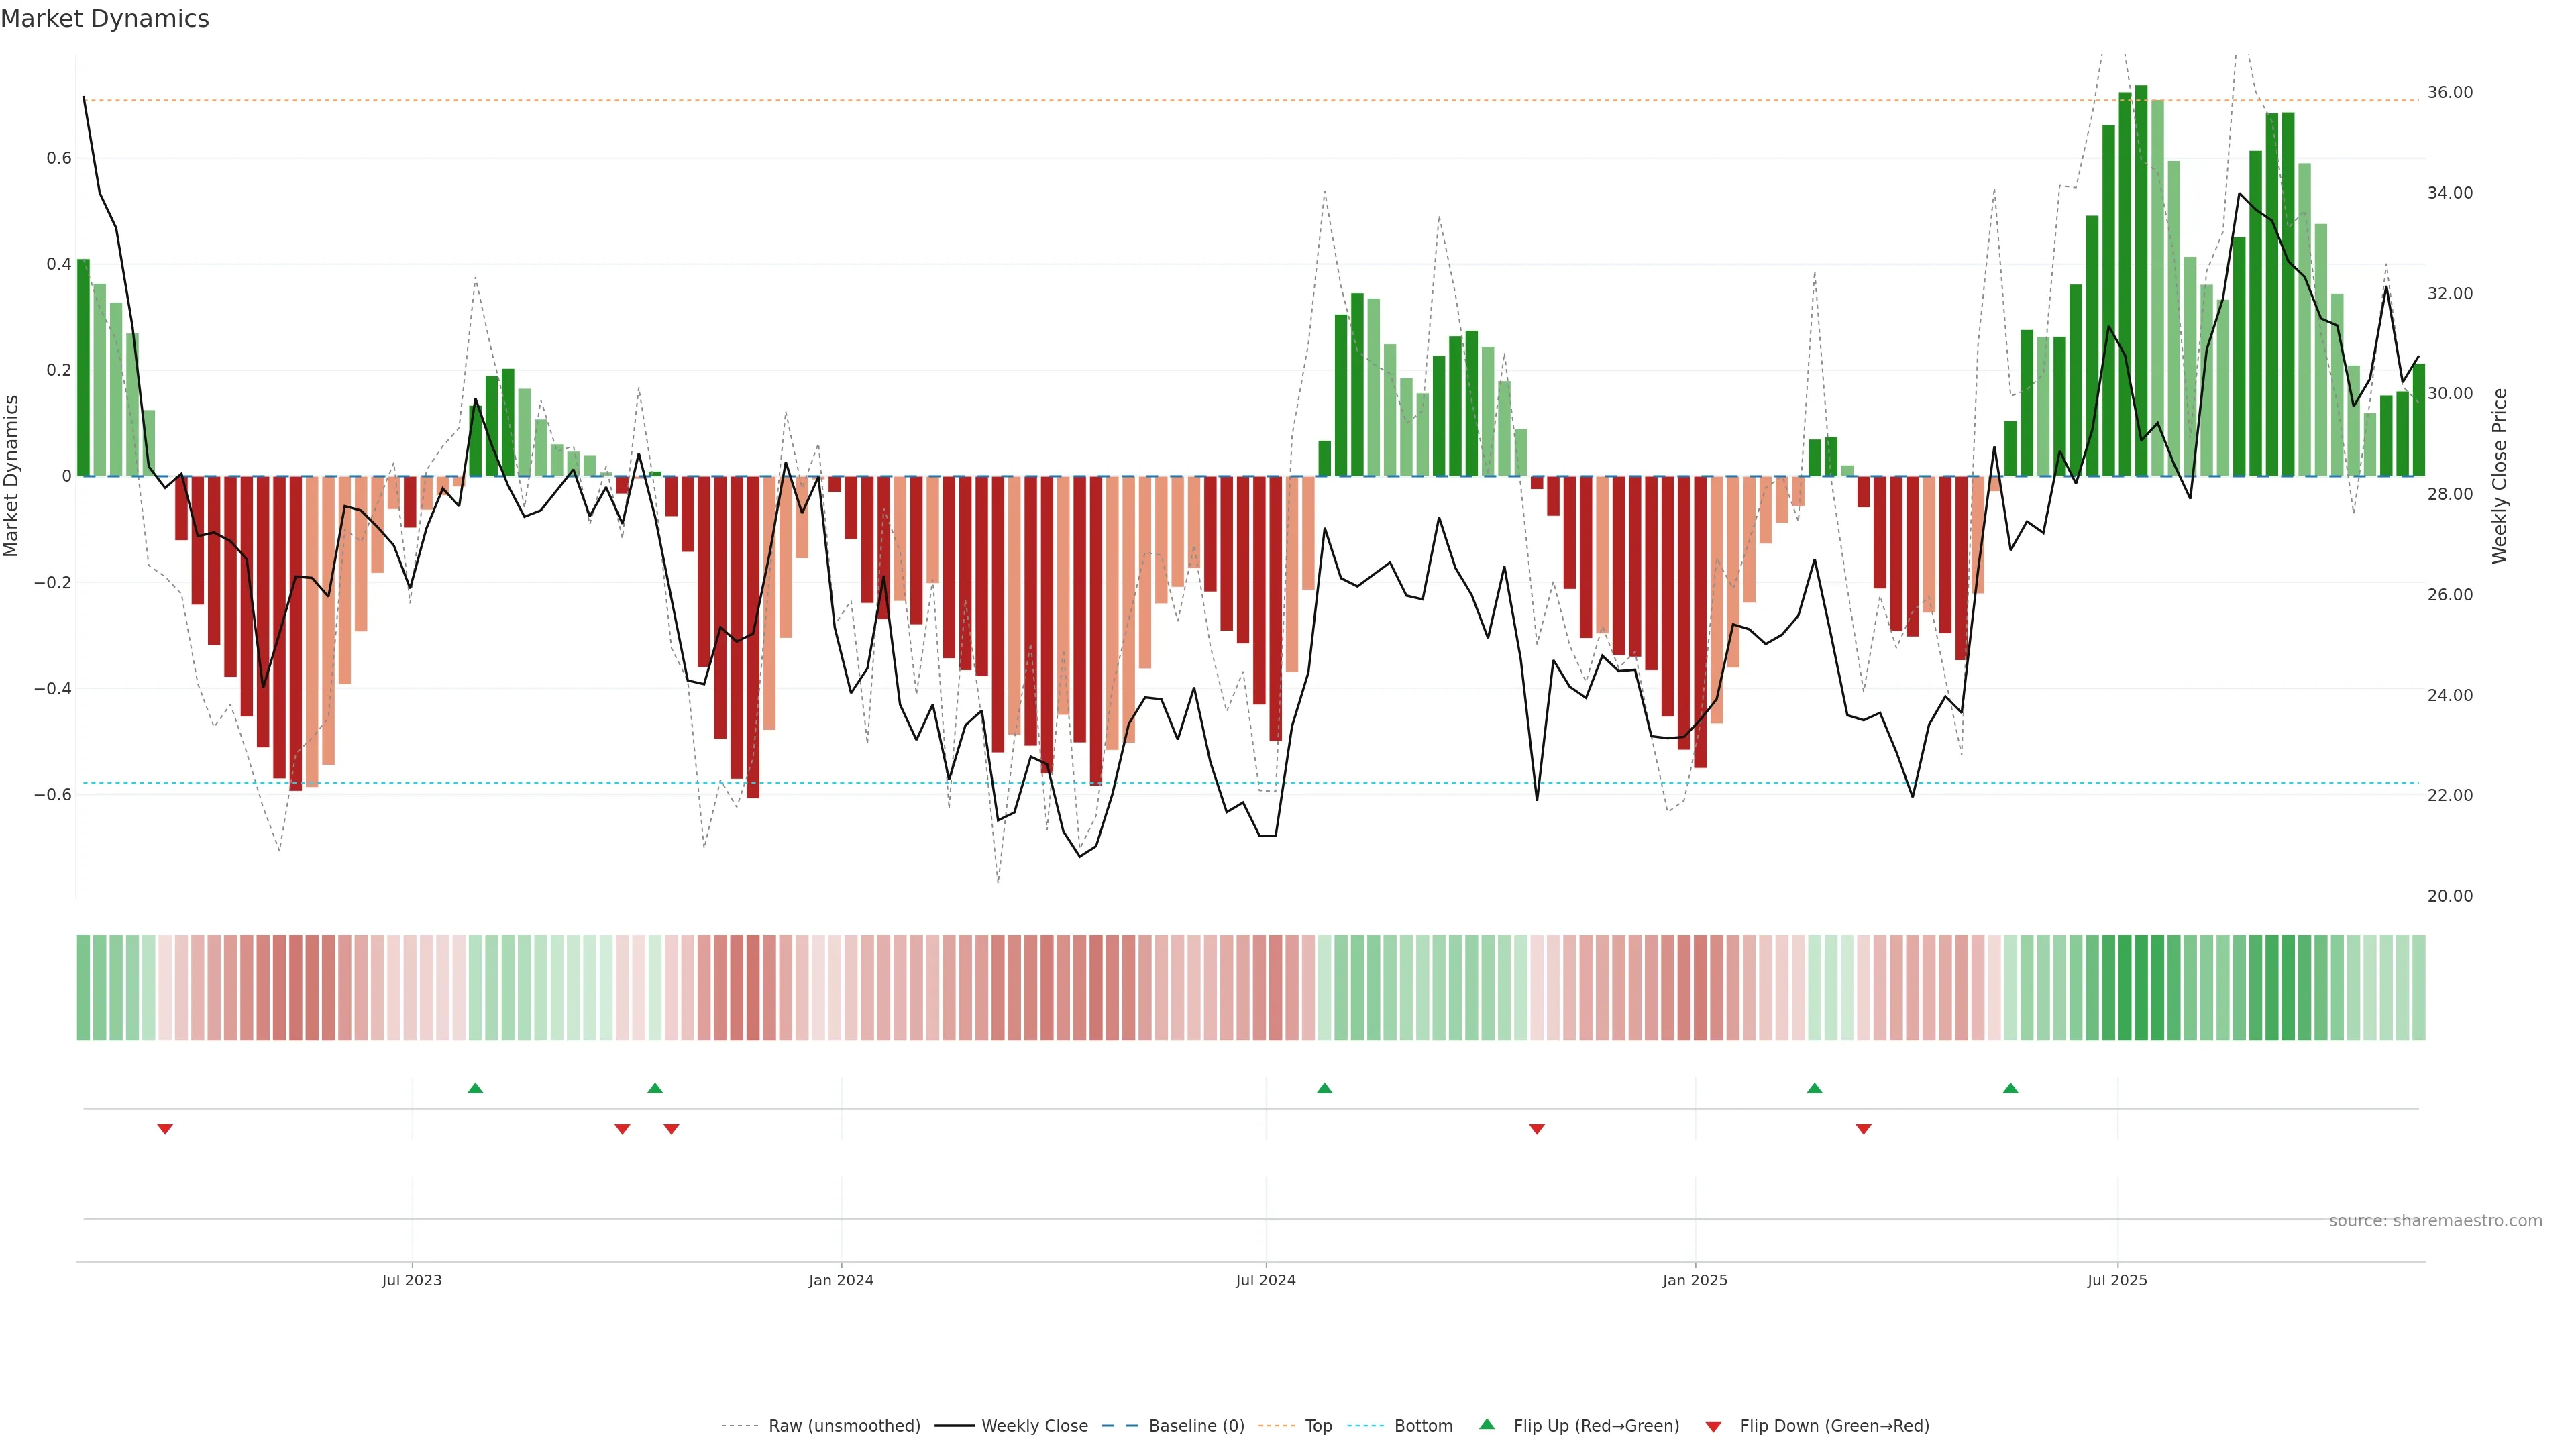Open the source: sharemaestro.com link
Viewport: 2576px width, 1449px height.
coord(2435,1221)
